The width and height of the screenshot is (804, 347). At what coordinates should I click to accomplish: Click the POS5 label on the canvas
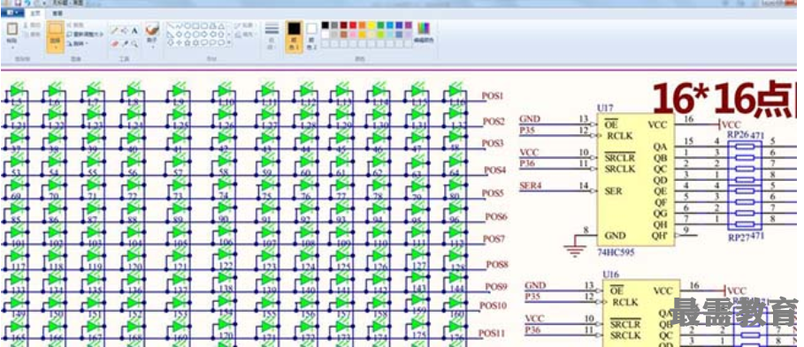point(494,193)
